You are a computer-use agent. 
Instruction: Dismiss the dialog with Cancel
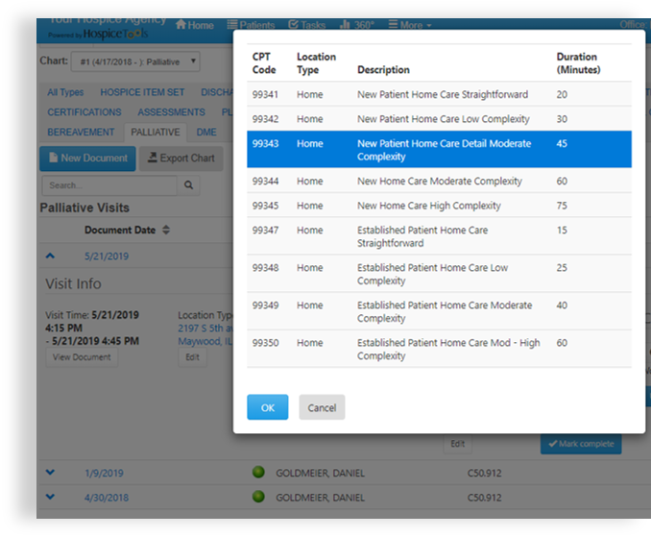(x=322, y=407)
